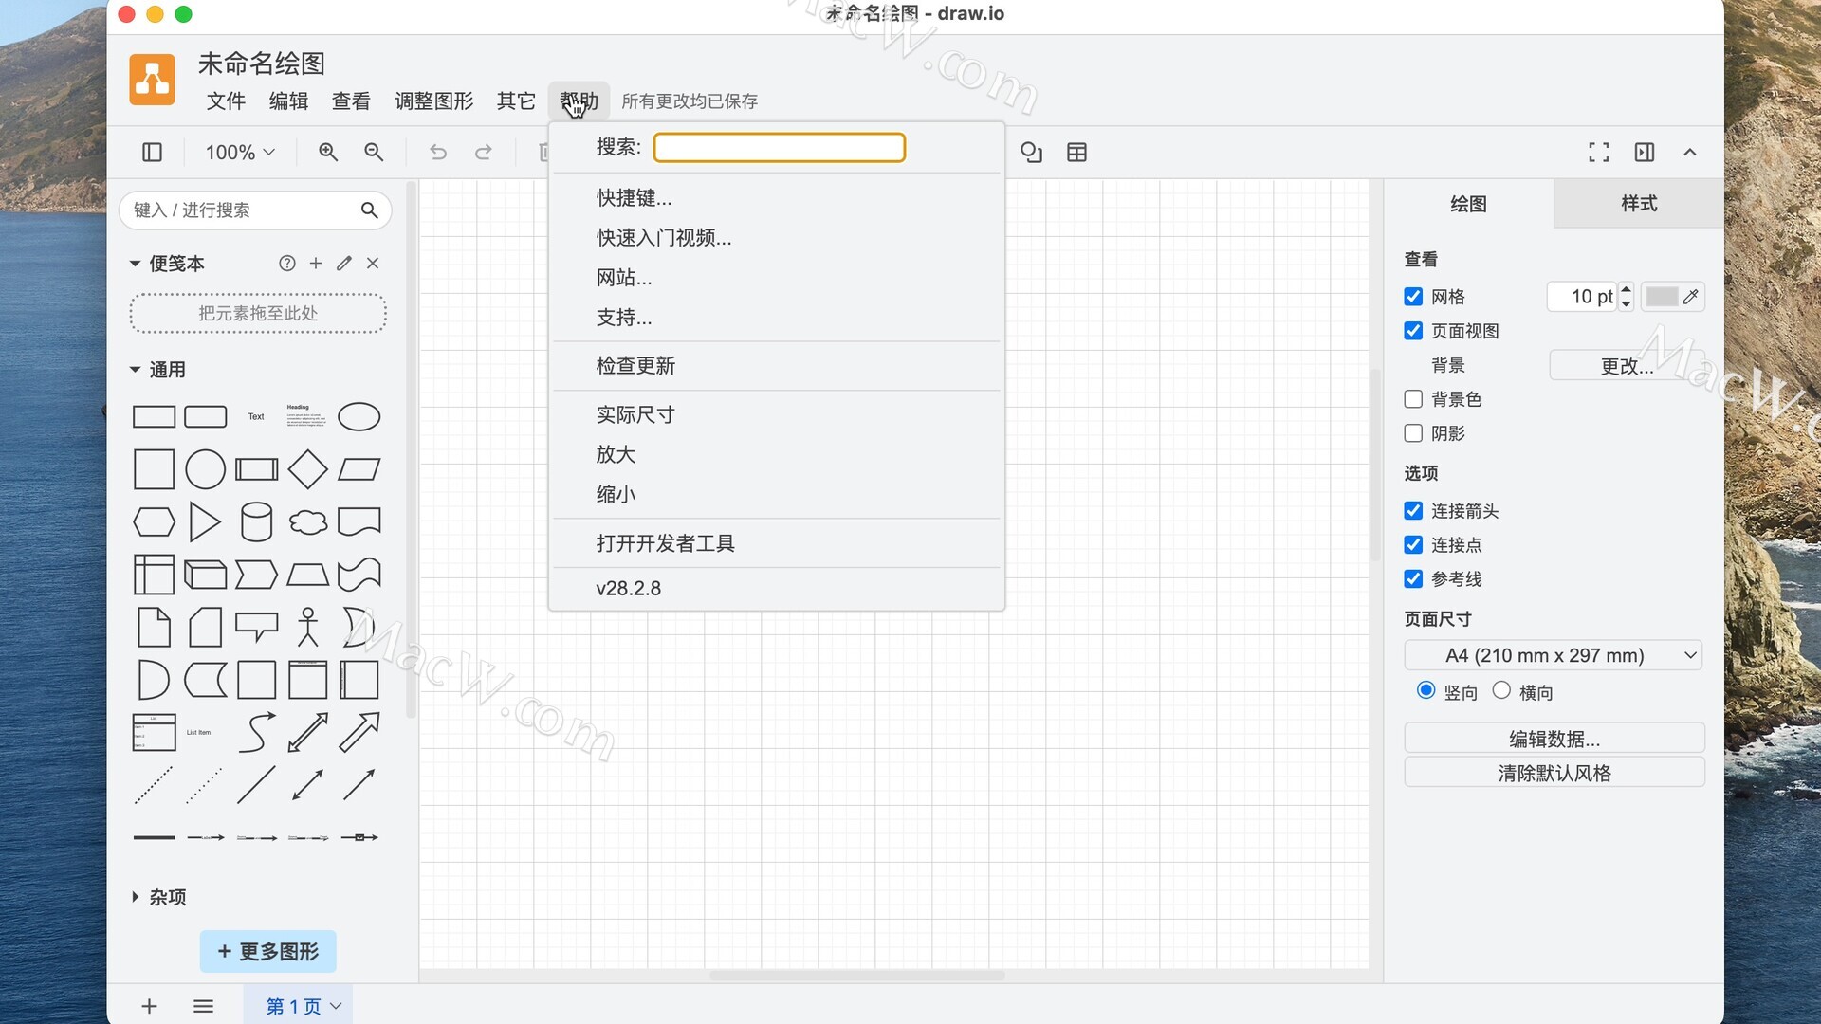Click the zoom in magnifier icon
Viewport: 1821px width, 1024px height.
point(328,152)
